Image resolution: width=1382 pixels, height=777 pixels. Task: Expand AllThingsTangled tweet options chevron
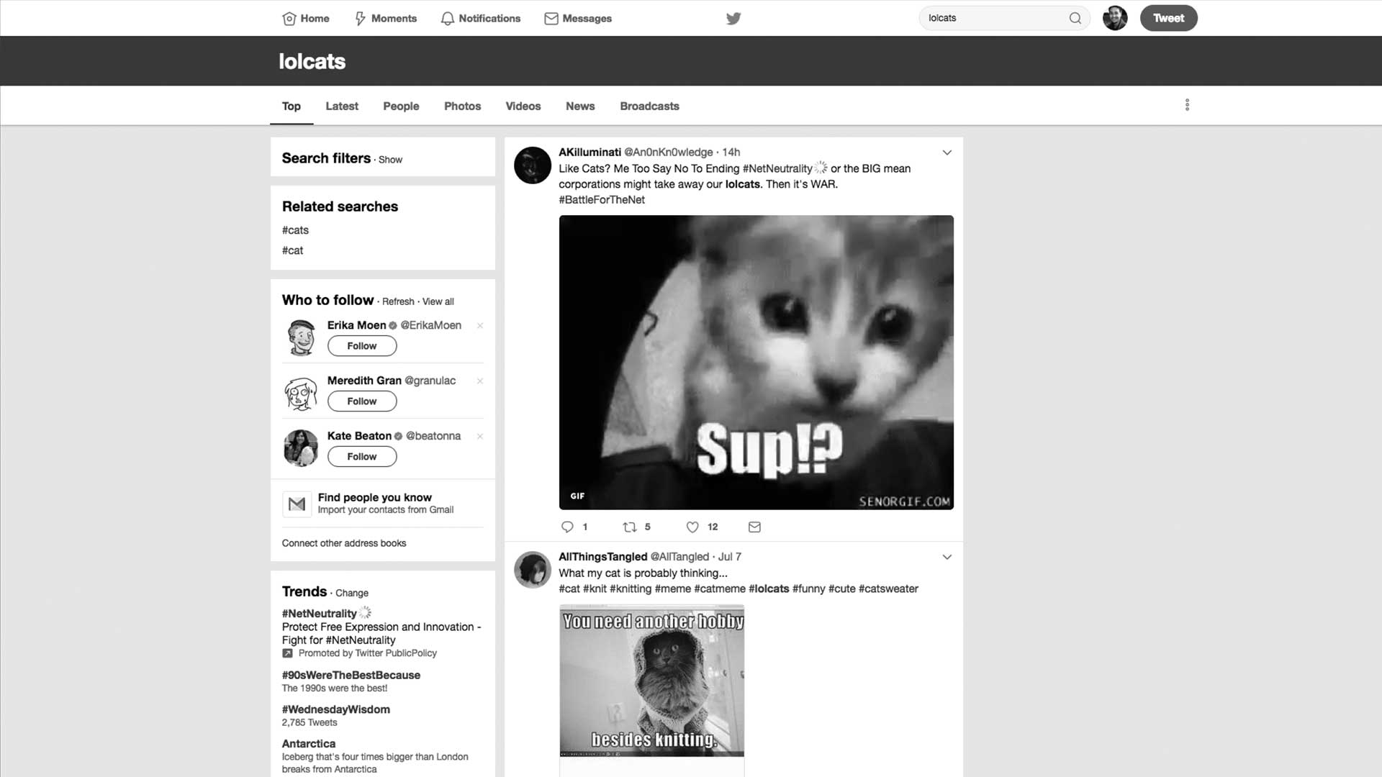947,557
